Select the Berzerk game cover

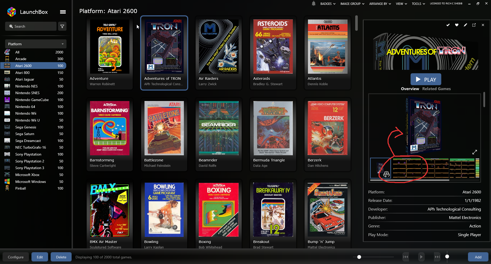[x=328, y=128]
